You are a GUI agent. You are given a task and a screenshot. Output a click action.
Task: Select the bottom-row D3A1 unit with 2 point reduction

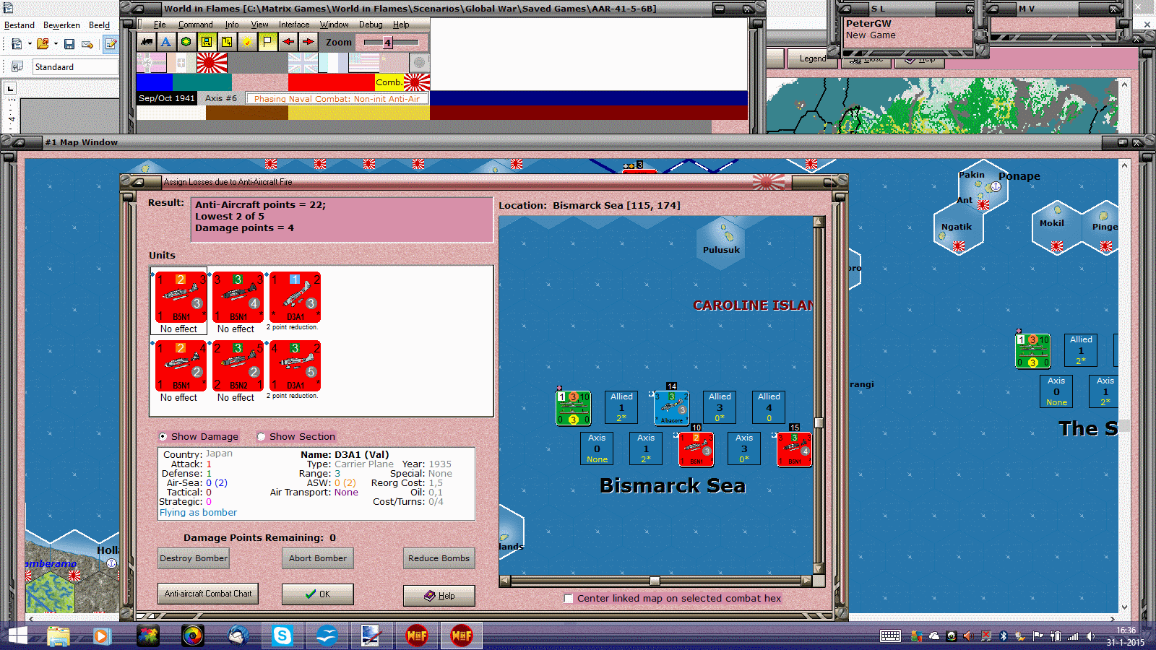(x=295, y=366)
